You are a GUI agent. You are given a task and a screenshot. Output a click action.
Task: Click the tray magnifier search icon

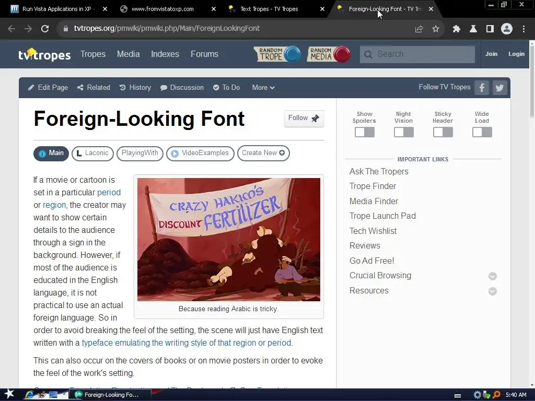click(496, 395)
